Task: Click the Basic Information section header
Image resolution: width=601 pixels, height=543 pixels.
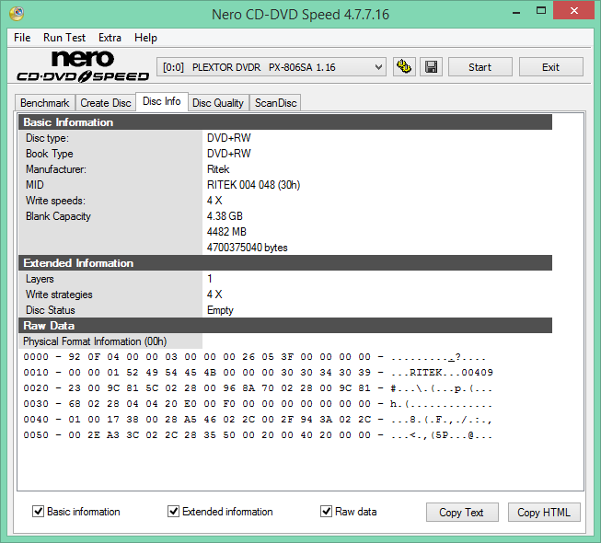Action: 285,122
